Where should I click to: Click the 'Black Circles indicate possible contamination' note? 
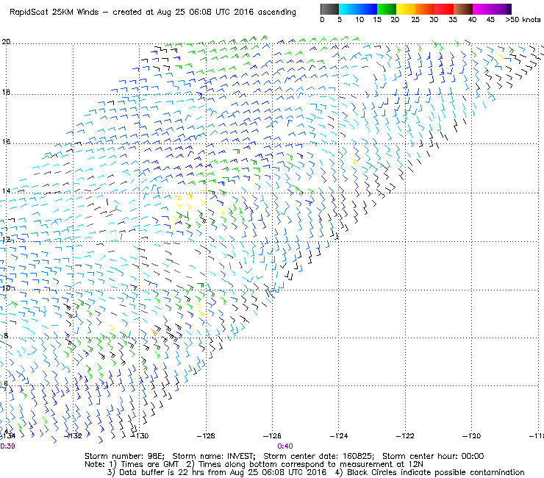point(436,472)
